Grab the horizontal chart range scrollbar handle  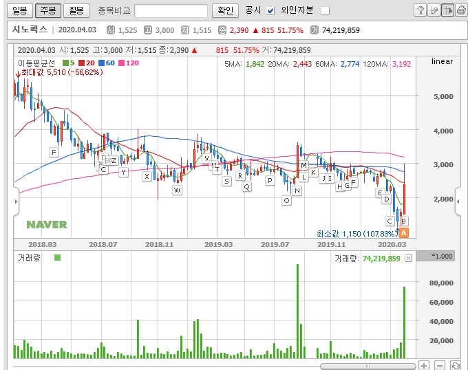pyautogui.click(x=368, y=366)
